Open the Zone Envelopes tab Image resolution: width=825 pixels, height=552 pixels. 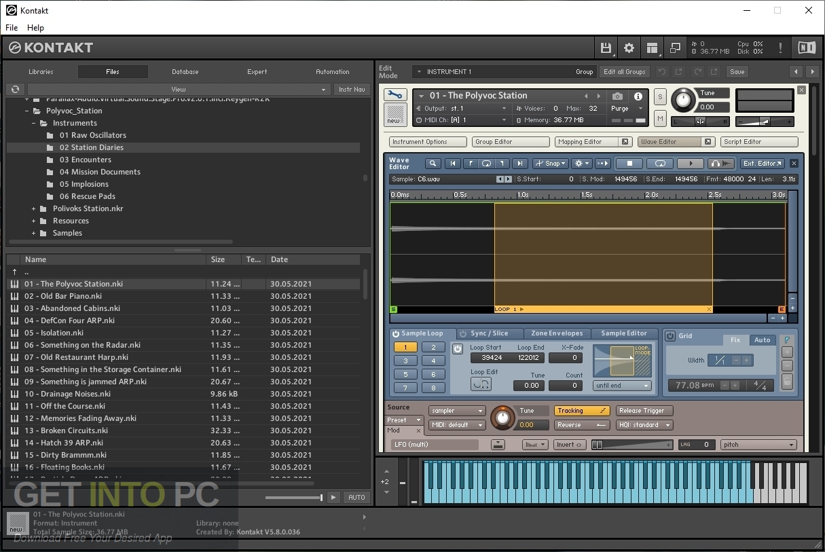point(557,333)
